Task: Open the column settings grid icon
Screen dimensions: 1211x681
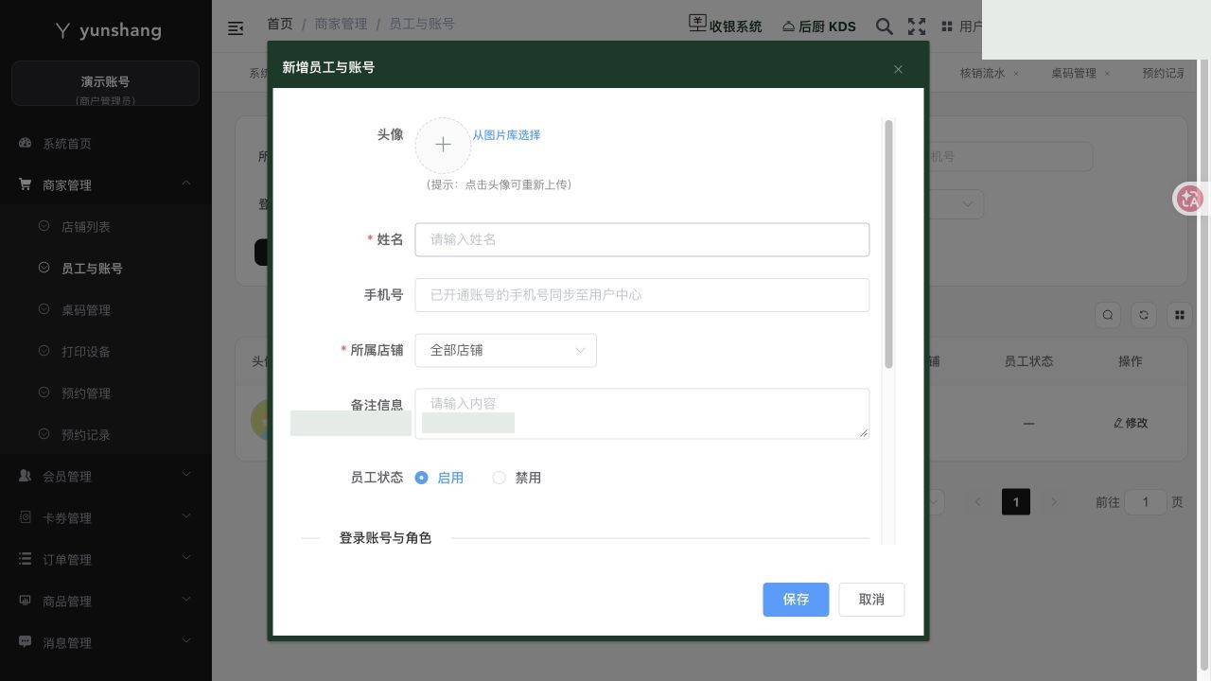Action: click(x=1180, y=315)
